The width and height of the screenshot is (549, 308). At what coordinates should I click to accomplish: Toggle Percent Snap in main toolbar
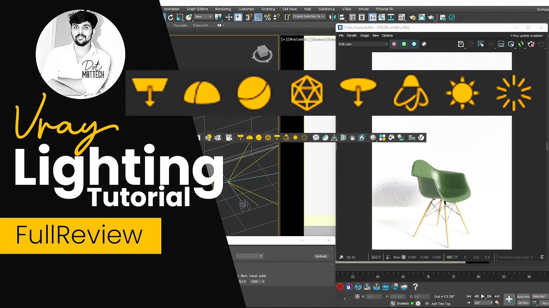(x=267, y=18)
